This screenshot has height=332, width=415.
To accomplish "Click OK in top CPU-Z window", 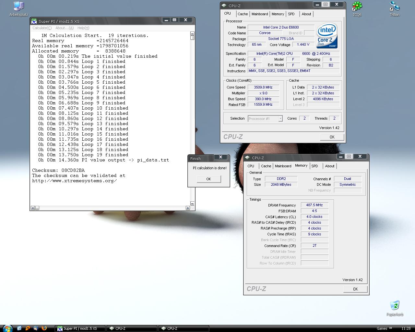I will 332,137.
